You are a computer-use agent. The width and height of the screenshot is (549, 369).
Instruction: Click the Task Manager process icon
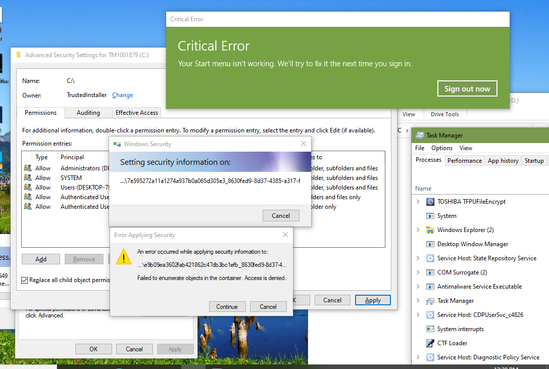point(430,300)
